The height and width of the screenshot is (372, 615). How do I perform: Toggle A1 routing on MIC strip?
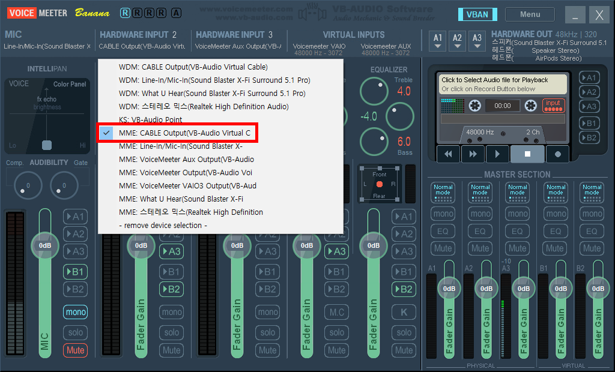pos(75,217)
